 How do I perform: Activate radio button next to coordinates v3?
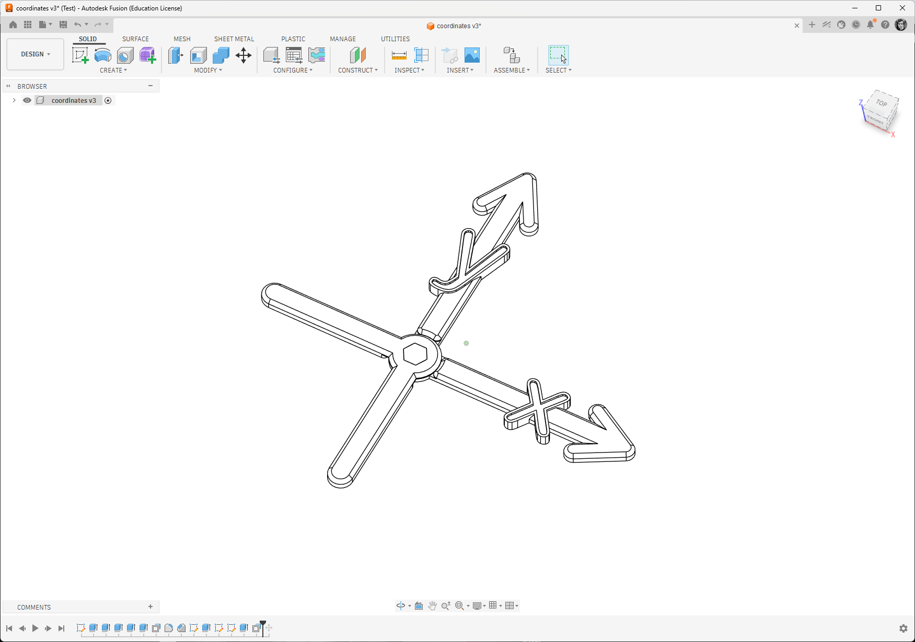108,100
